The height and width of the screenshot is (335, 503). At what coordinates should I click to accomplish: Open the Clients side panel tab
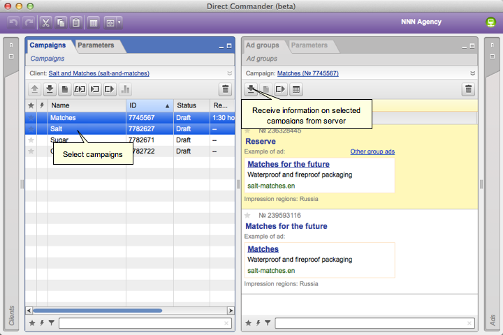coord(12,315)
